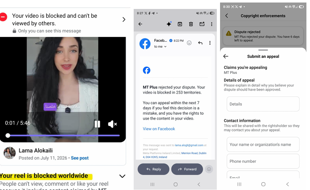The width and height of the screenshot is (310, 190).
Task: Go back from Copyright enforcements
Action: 227,16
